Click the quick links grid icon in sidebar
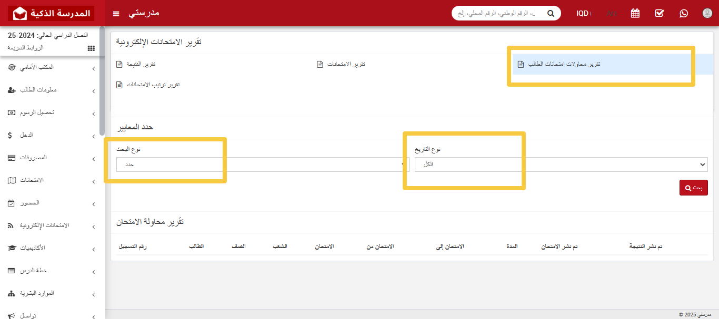 click(x=91, y=48)
